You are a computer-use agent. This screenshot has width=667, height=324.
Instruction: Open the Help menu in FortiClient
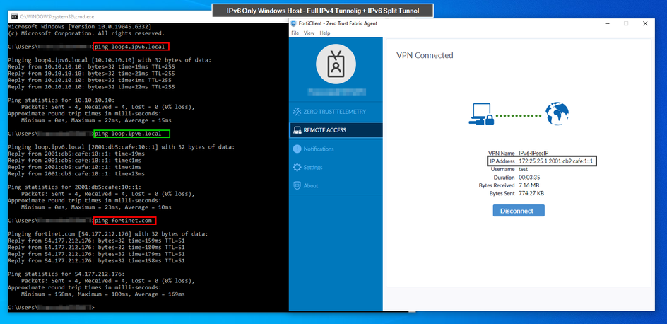[324, 33]
